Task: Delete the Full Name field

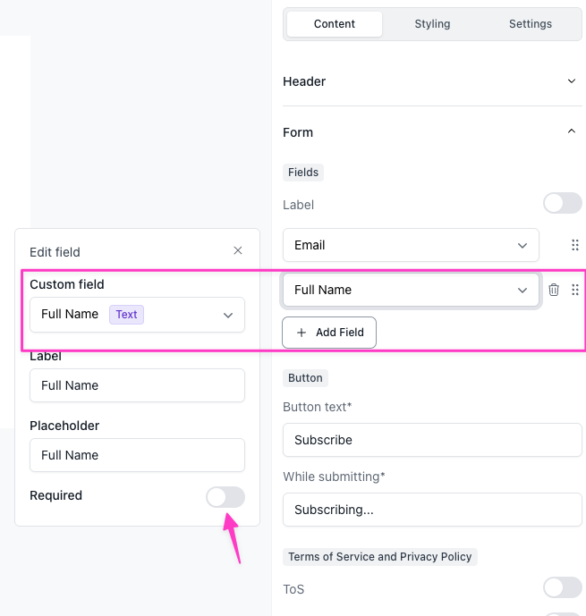Action: pyautogui.click(x=554, y=290)
